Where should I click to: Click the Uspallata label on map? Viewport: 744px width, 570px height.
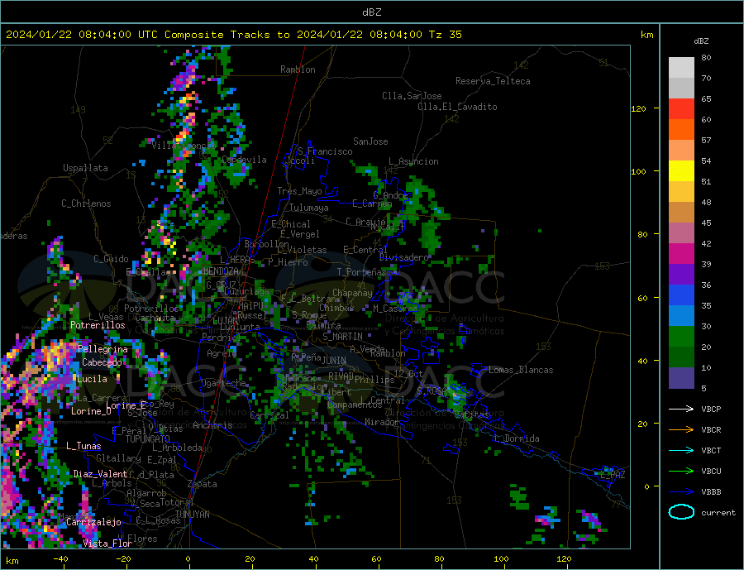click(85, 168)
